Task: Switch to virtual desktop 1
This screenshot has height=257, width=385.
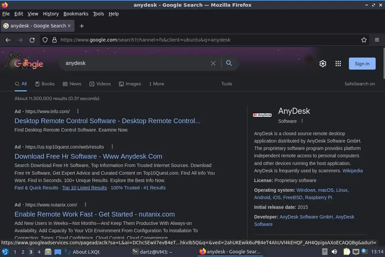Action: pyautogui.click(x=15, y=252)
